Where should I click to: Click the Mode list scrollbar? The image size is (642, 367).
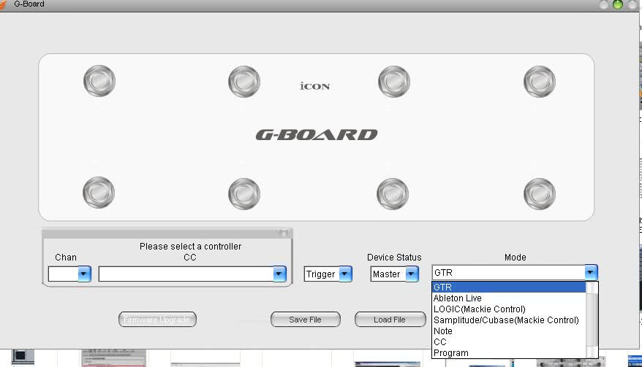click(592, 320)
